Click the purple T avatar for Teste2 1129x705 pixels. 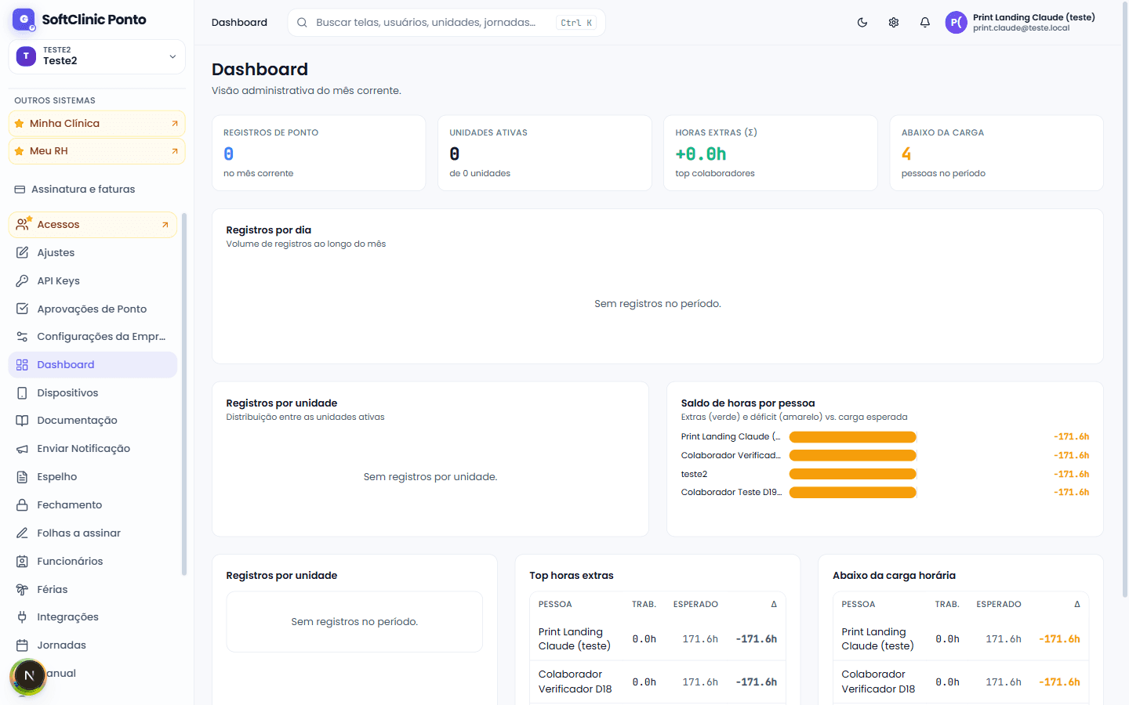(27, 56)
